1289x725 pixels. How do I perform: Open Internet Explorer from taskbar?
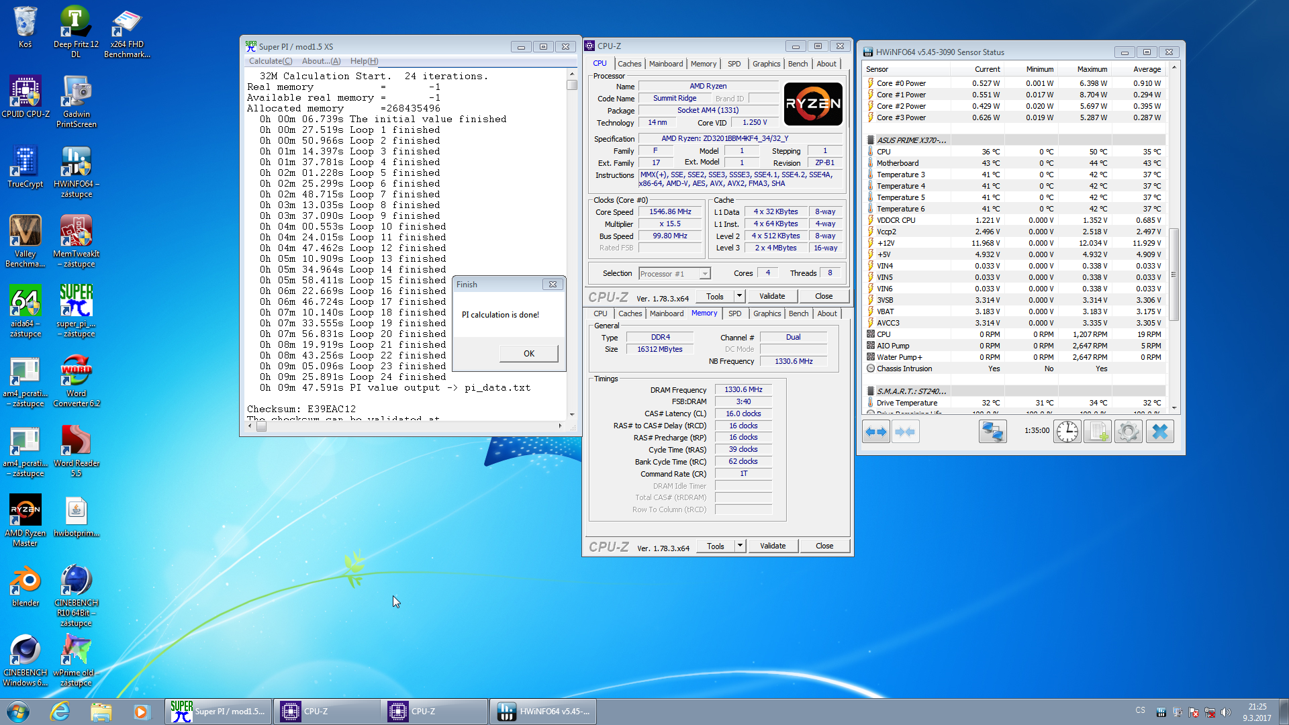(60, 712)
